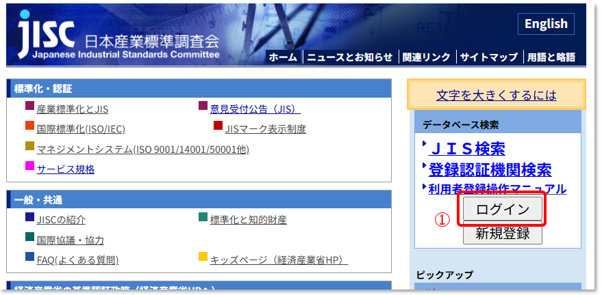Open 意見受付公告（JIS） link
602x295 pixels.
tap(255, 109)
